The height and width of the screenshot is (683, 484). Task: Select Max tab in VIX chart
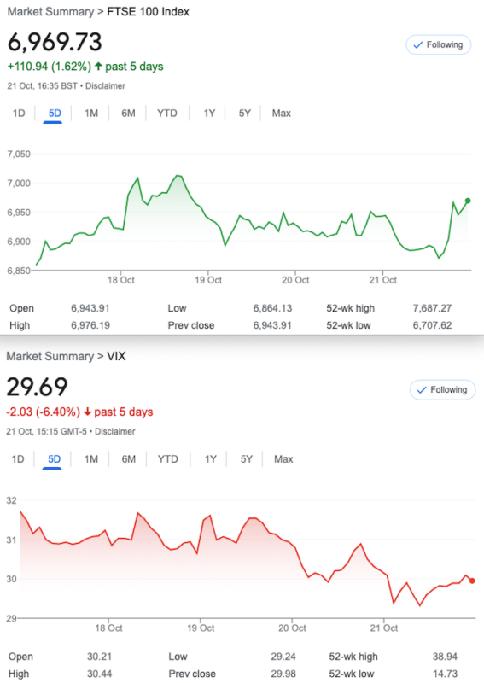coord(283,459)
